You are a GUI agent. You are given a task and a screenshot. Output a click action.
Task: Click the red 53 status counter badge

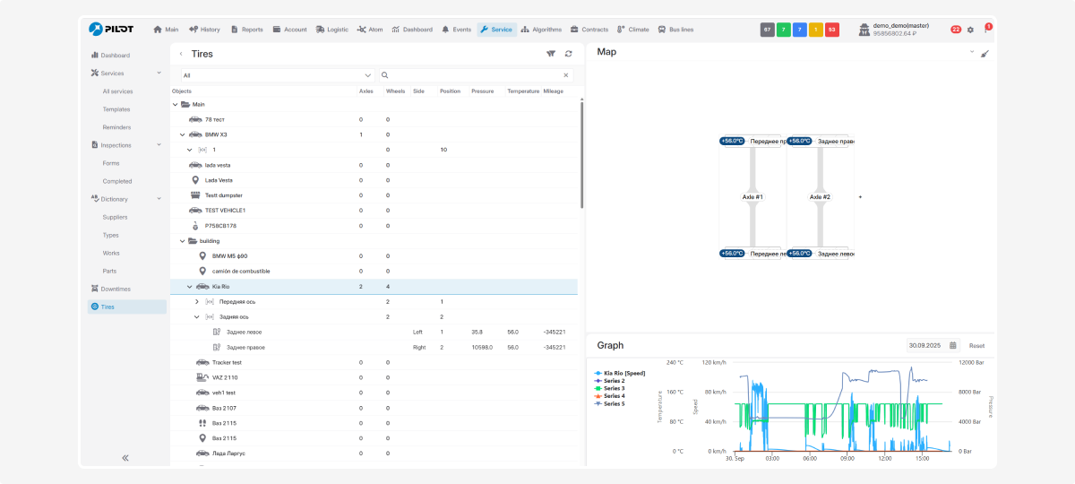pyautogui.click(x=832, y=30)
